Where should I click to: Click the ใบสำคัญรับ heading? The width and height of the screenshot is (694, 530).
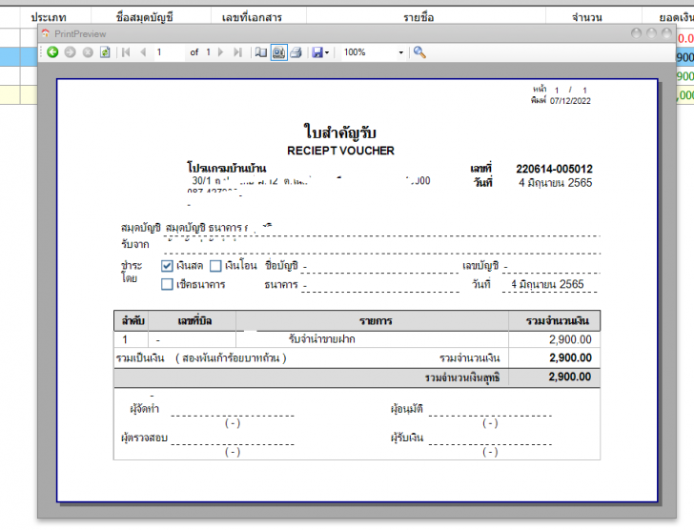(x=340, y=132)
